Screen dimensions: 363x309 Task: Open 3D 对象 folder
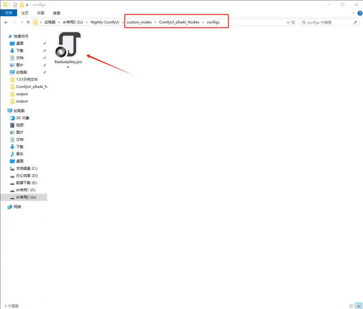[x=23, y=118]
